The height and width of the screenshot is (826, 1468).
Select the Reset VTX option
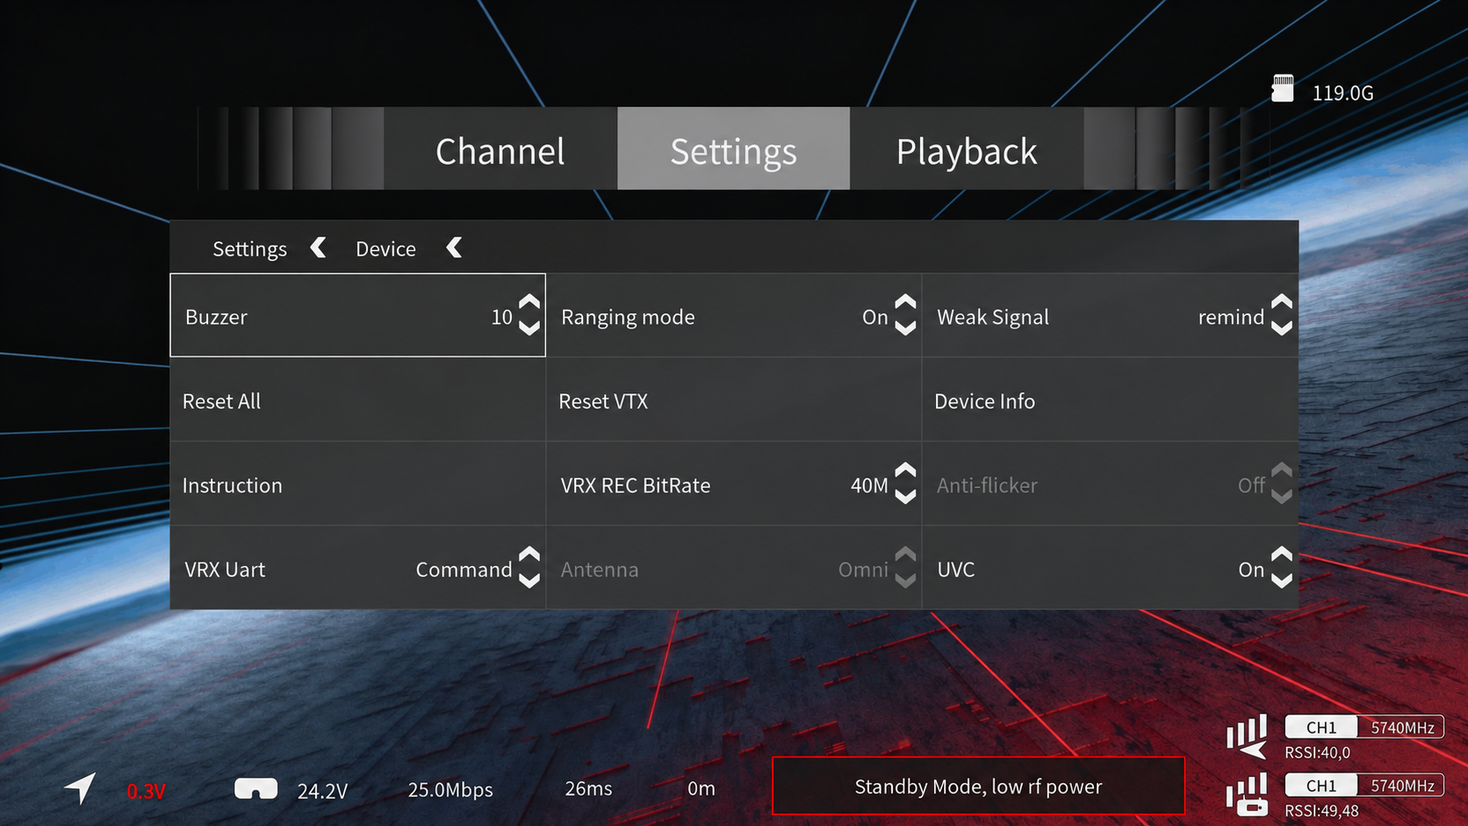click(734, 400)
